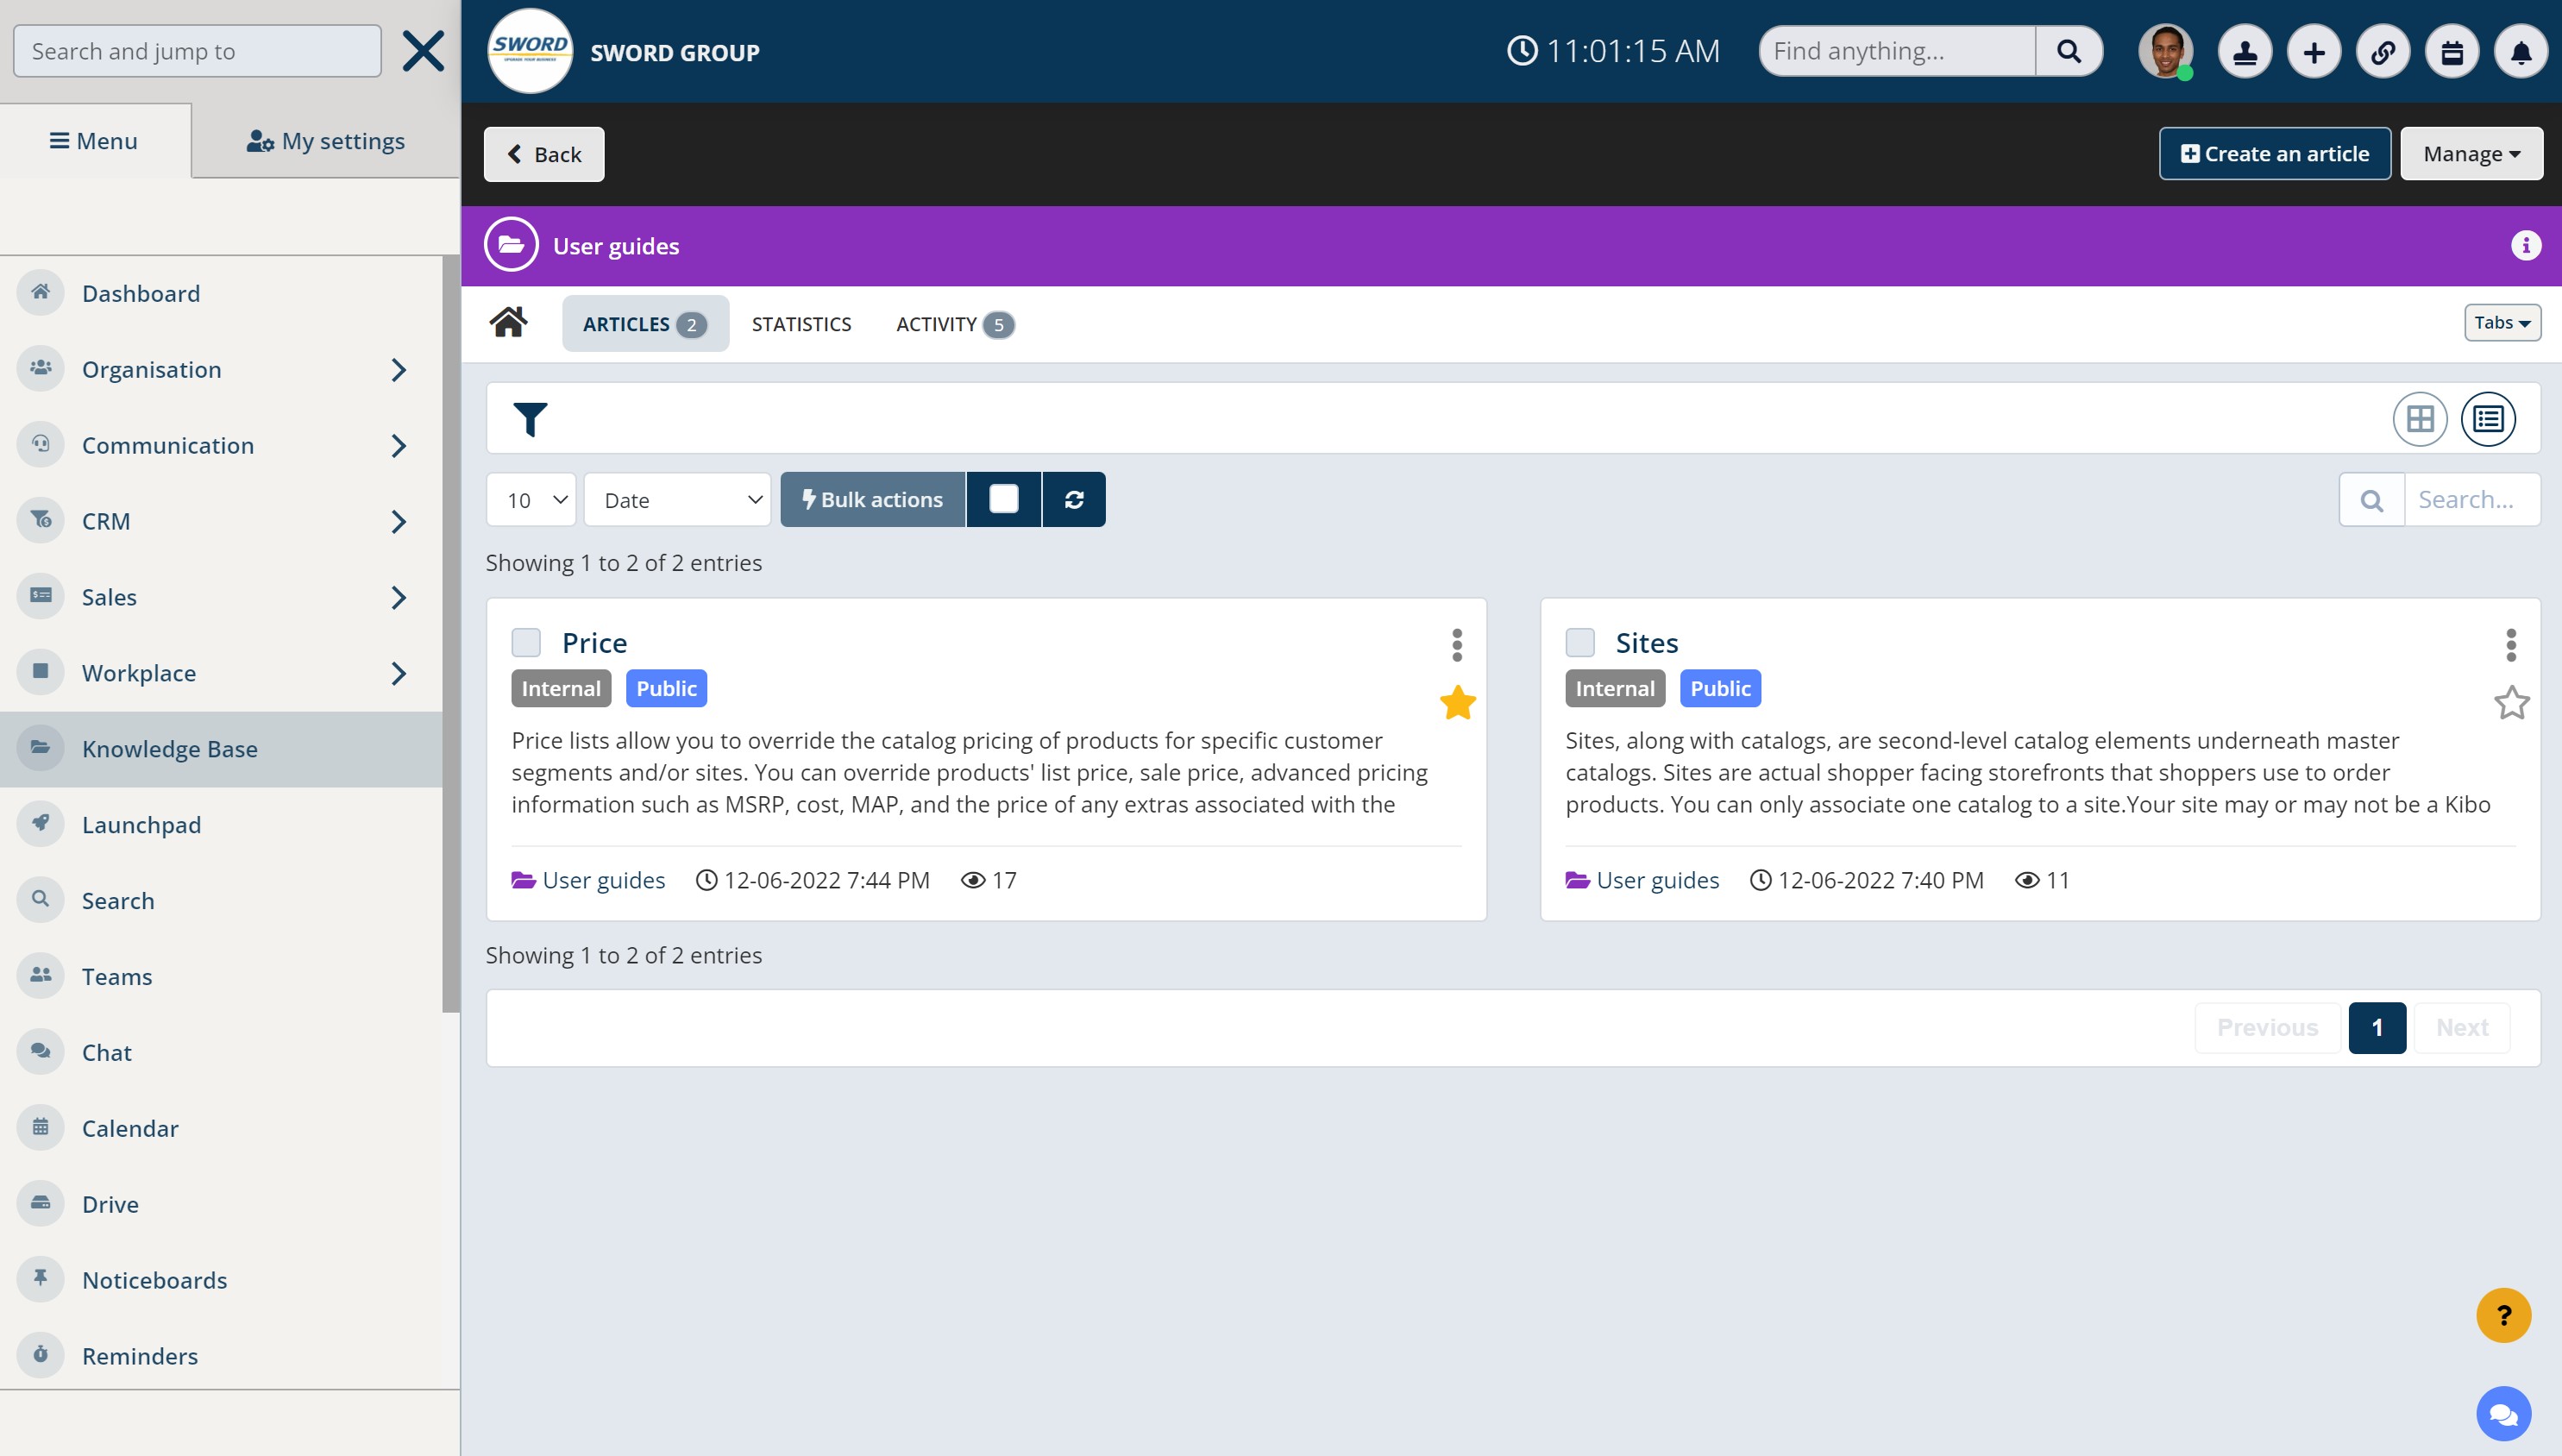Expand the CRM sidebar menu
The image size is (2562, 1456).
[x=398, y=521]
